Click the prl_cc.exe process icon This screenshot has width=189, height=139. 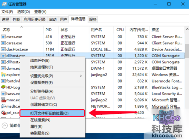(x=3, y=113)
